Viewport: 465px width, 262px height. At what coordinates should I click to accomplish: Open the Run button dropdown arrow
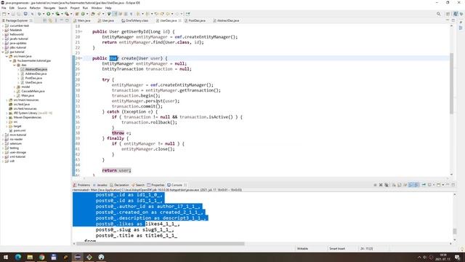pyautogui.click(x=53, y=14)
